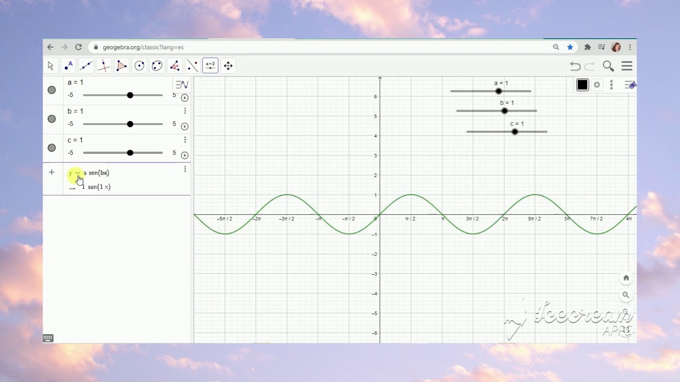Screen dimensions: 680x382
Task: Click the π / 2 axis label
Action: [410, 219]
